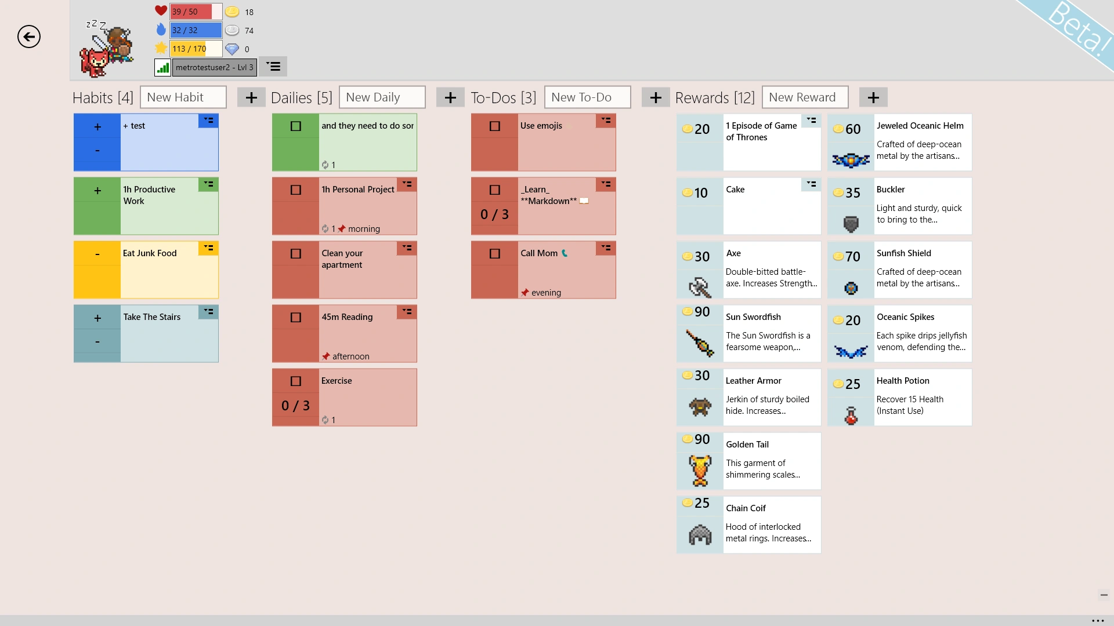Click the Habits [4] column header

[103, 97]
